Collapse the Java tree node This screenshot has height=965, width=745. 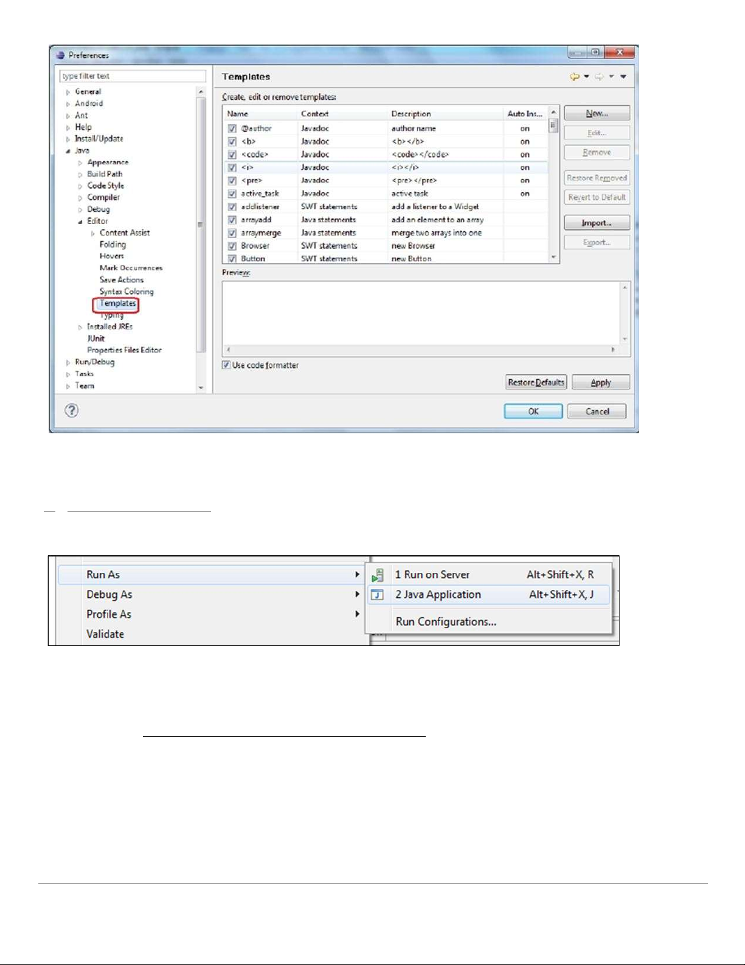coord(68,151)
